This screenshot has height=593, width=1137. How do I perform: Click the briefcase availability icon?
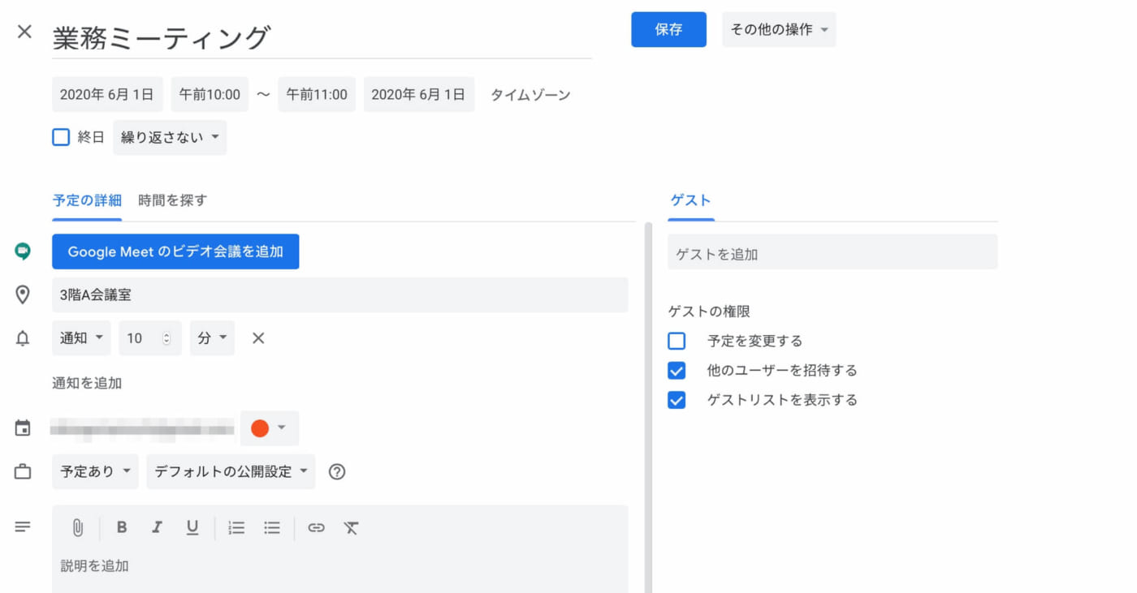23,471
